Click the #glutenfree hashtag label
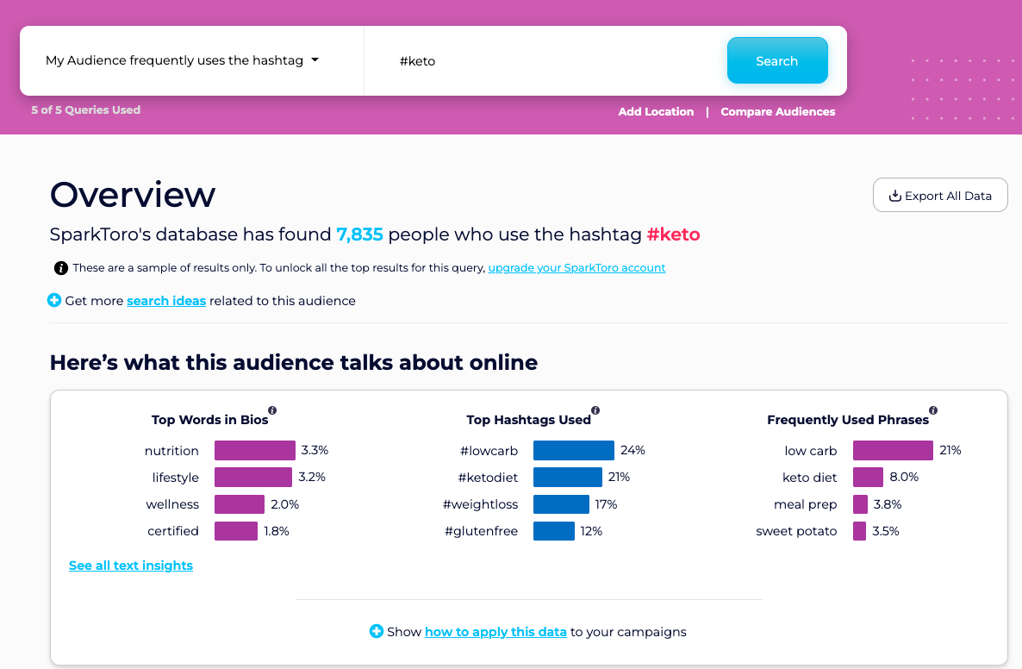The width and height of the screenshot is (1022, 669). [x=481, y=531]
